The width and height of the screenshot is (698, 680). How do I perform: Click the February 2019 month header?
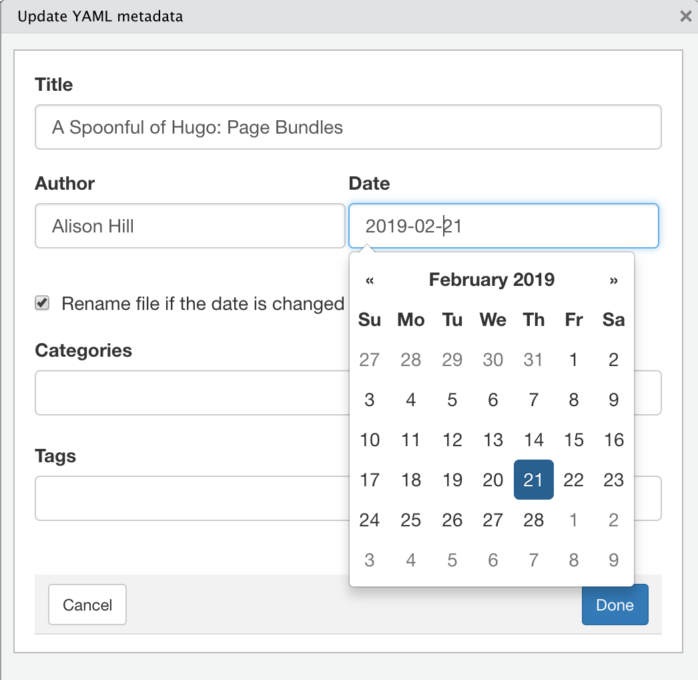(x=491, y=279)
